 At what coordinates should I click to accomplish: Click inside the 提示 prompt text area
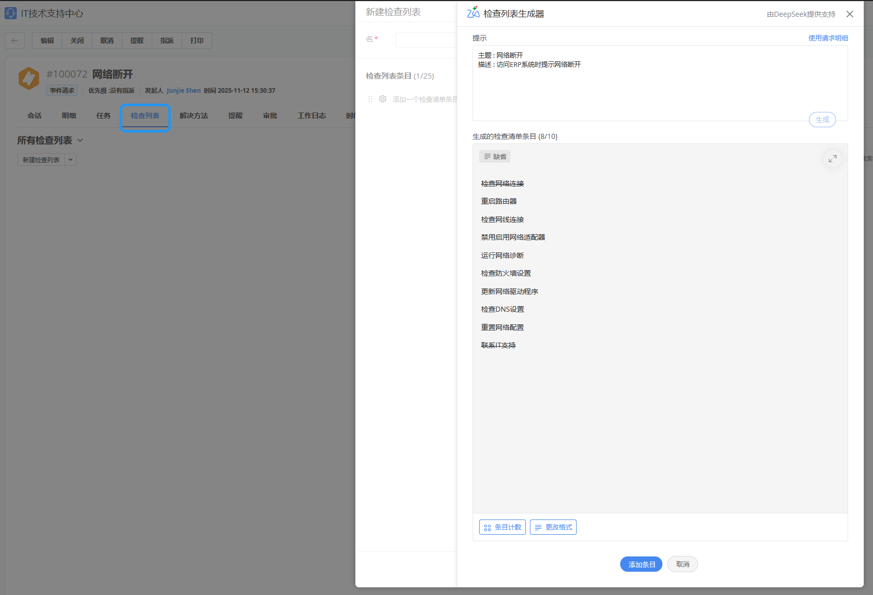point(660,86)
